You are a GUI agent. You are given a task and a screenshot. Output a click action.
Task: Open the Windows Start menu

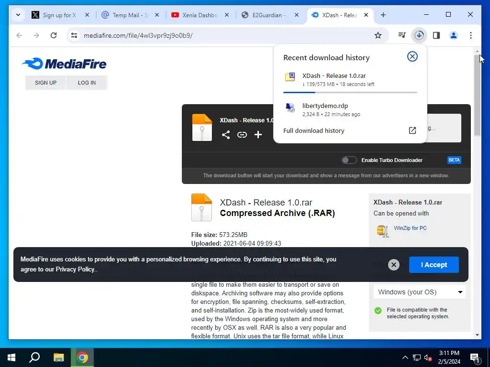click(x=11, y=357)
